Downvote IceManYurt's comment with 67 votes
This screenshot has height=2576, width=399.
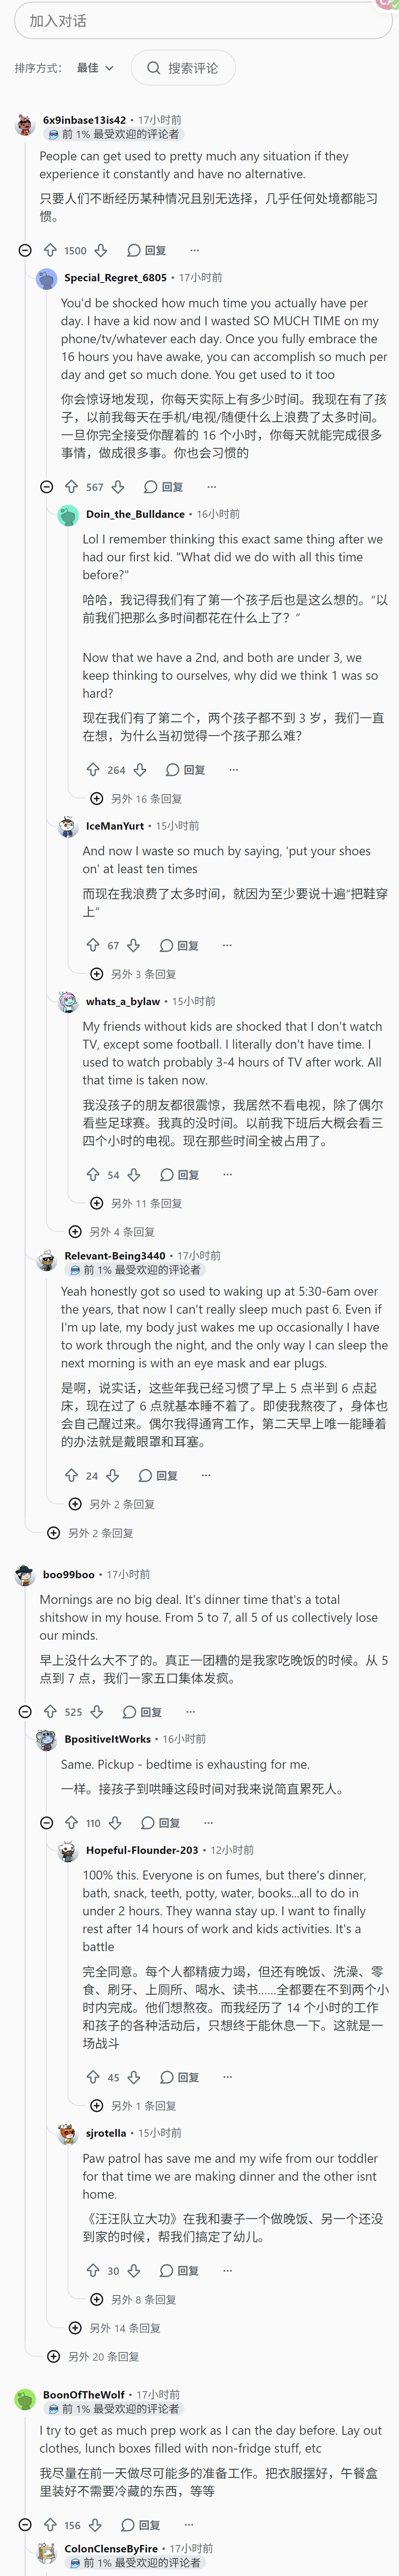(x=134, y=945)
